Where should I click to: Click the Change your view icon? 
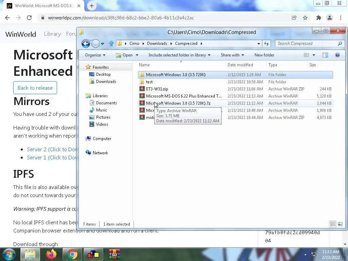(307, 55)
